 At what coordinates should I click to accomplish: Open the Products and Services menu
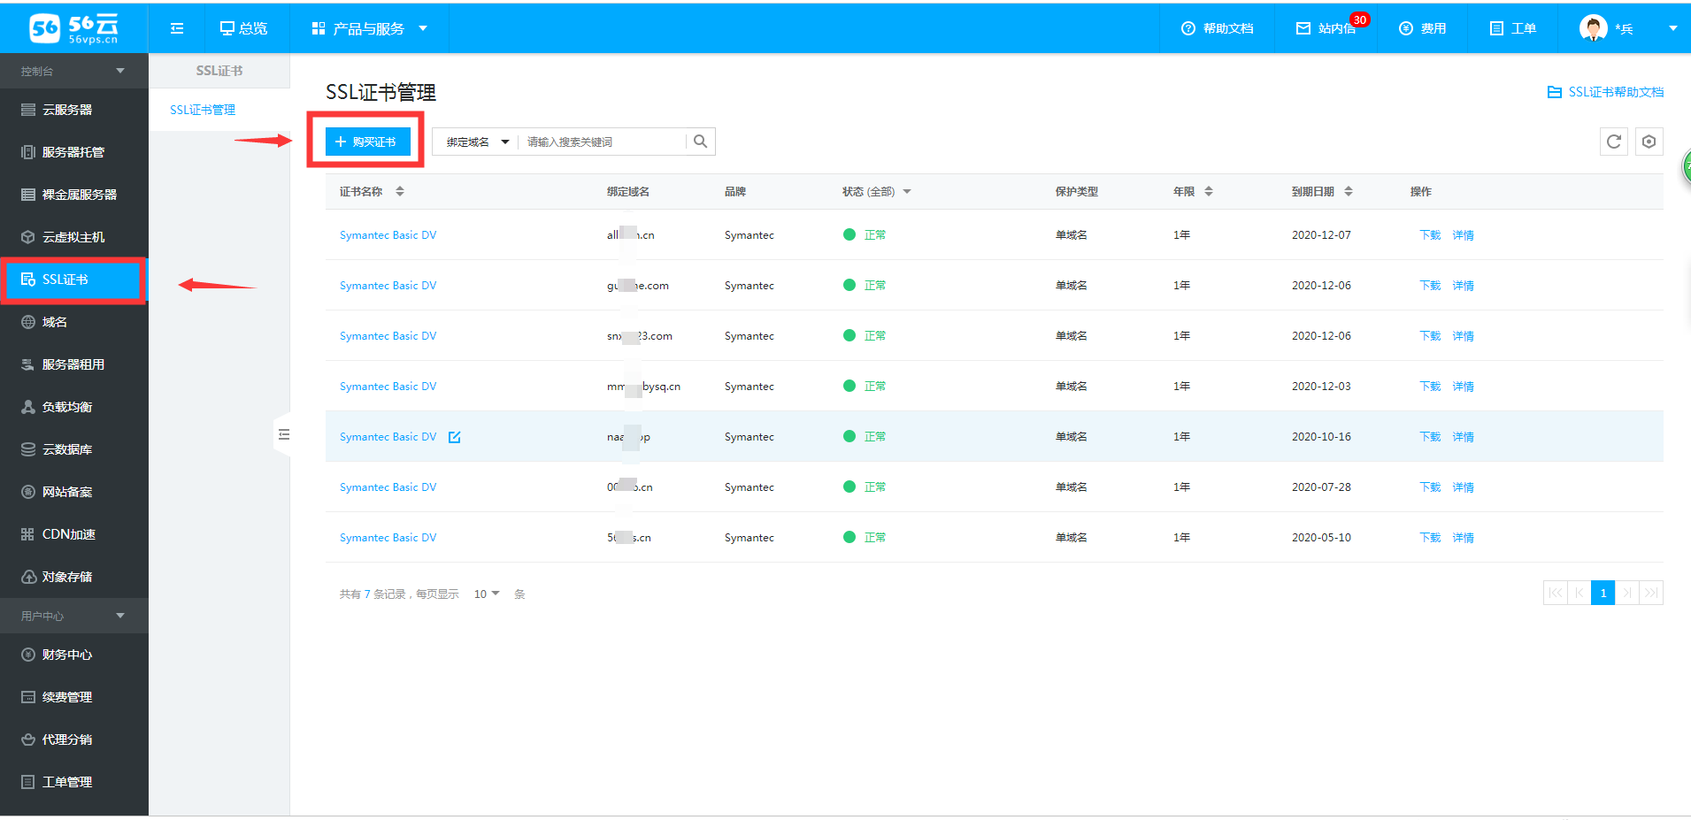(369, 28)
